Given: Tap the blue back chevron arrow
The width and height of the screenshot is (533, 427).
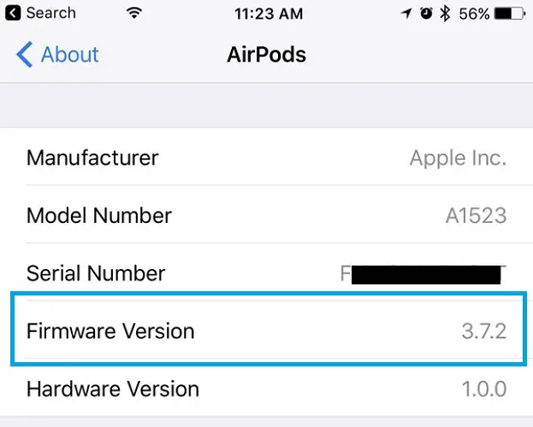Looking at the screenshot, I should click(x=25, y=56).
